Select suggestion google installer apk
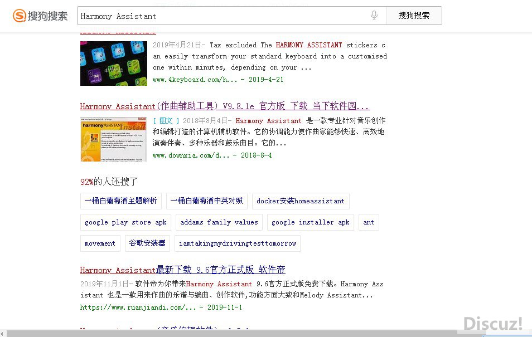 311,222
